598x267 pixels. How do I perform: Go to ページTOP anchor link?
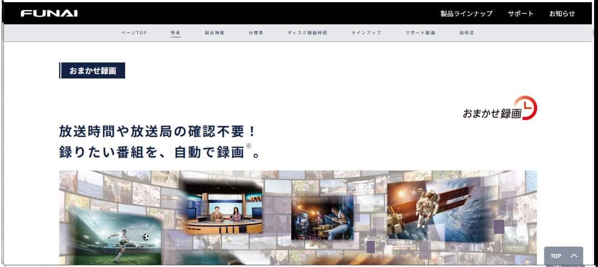point(134,33)
